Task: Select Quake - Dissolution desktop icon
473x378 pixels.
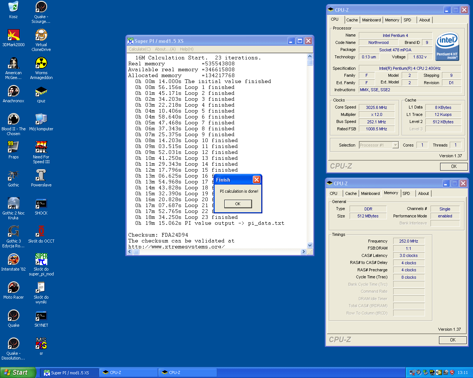Action: tap(13, 349)
